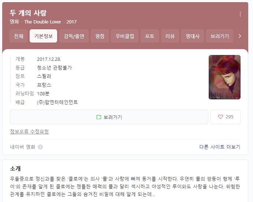Click the wide 보러가기 watch button
This screenshot has width=253, height=202.
[109, 117]
